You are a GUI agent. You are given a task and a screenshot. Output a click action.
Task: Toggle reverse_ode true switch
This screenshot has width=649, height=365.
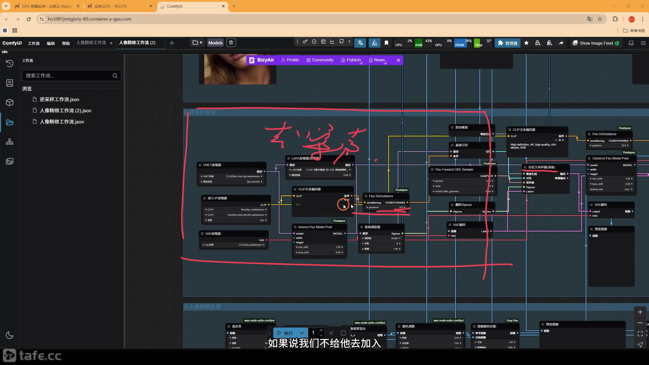(611, 189)
